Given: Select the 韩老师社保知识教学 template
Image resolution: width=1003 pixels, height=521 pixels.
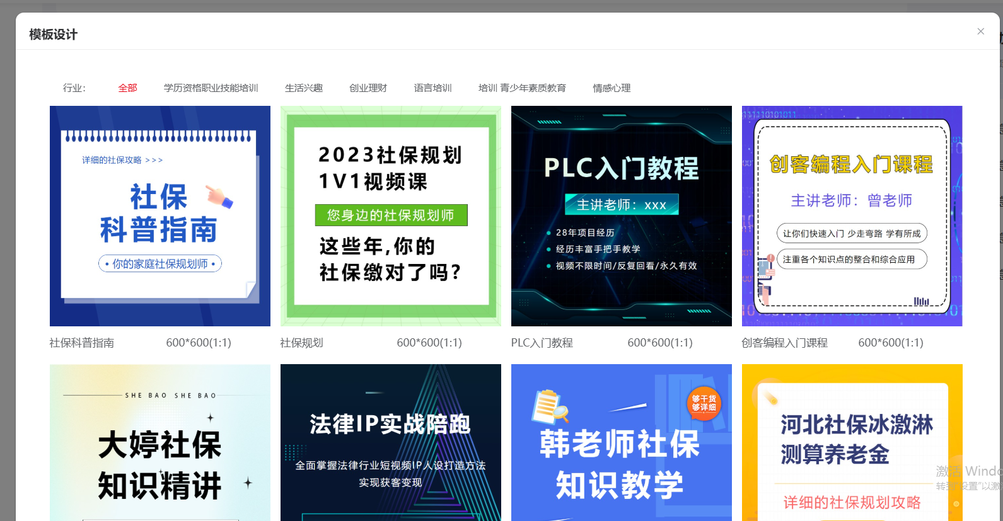Looking at the screenshot, I should pos(622,443).
